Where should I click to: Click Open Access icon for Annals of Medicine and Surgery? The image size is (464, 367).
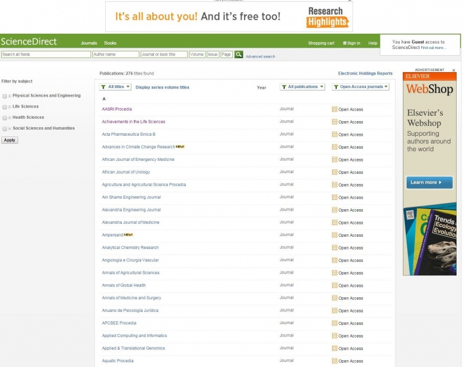tap(334, 298)
